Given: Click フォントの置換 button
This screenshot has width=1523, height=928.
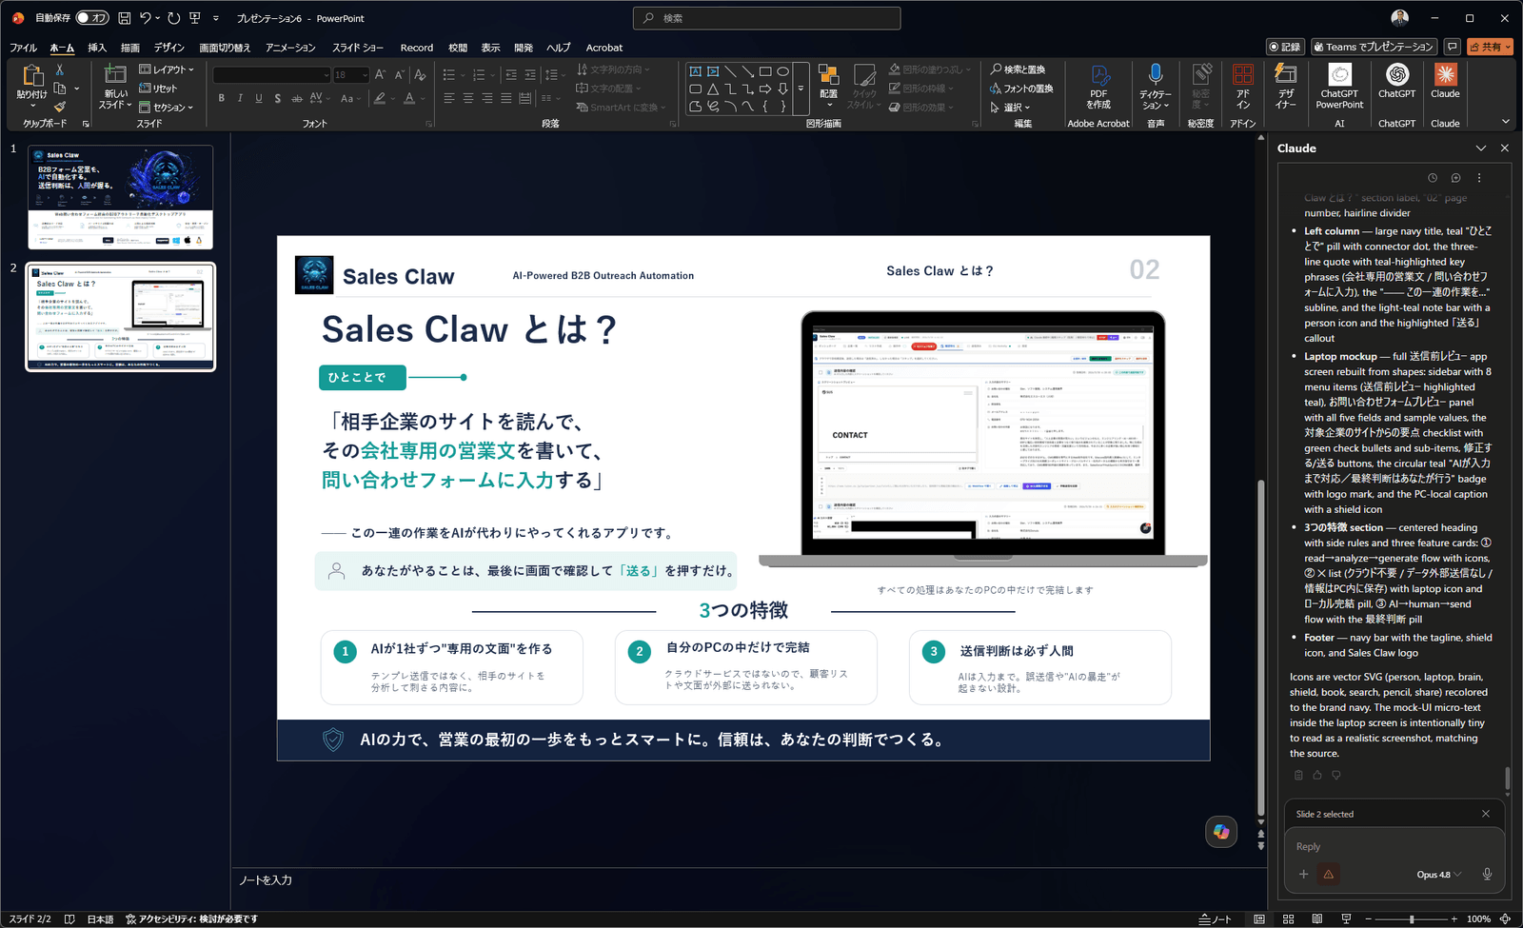Looking at the screenshot, I should tap(1020, 89).
